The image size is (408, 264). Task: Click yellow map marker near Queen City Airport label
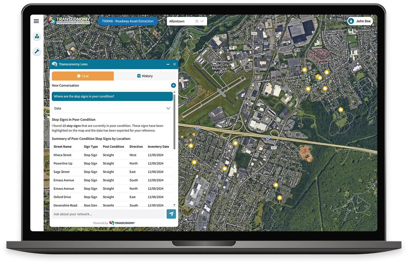pos(235,143)
